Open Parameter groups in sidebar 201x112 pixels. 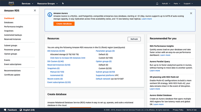[x=12, y=50]
